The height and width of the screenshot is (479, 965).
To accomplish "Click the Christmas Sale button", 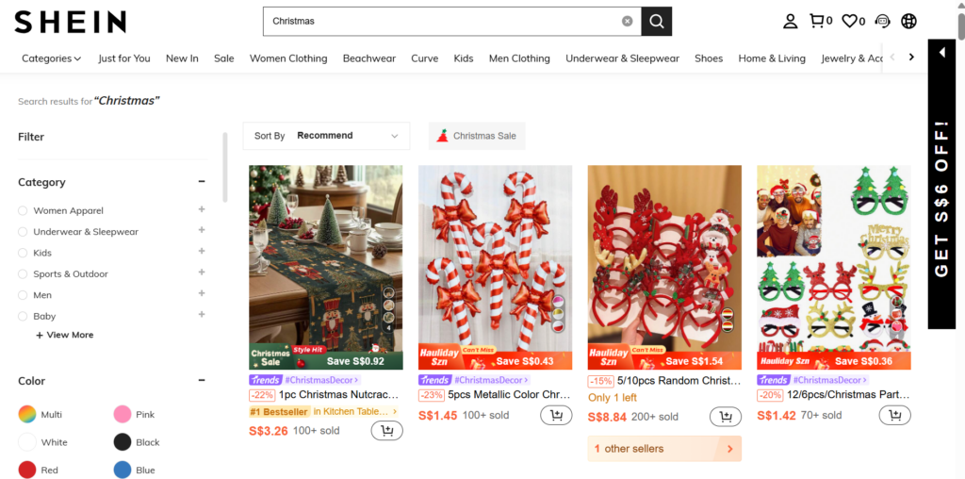I will click(x=477, y=136).
